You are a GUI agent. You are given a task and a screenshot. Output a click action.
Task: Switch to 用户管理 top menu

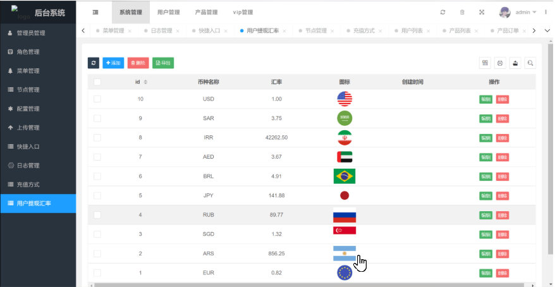(169, 13)
